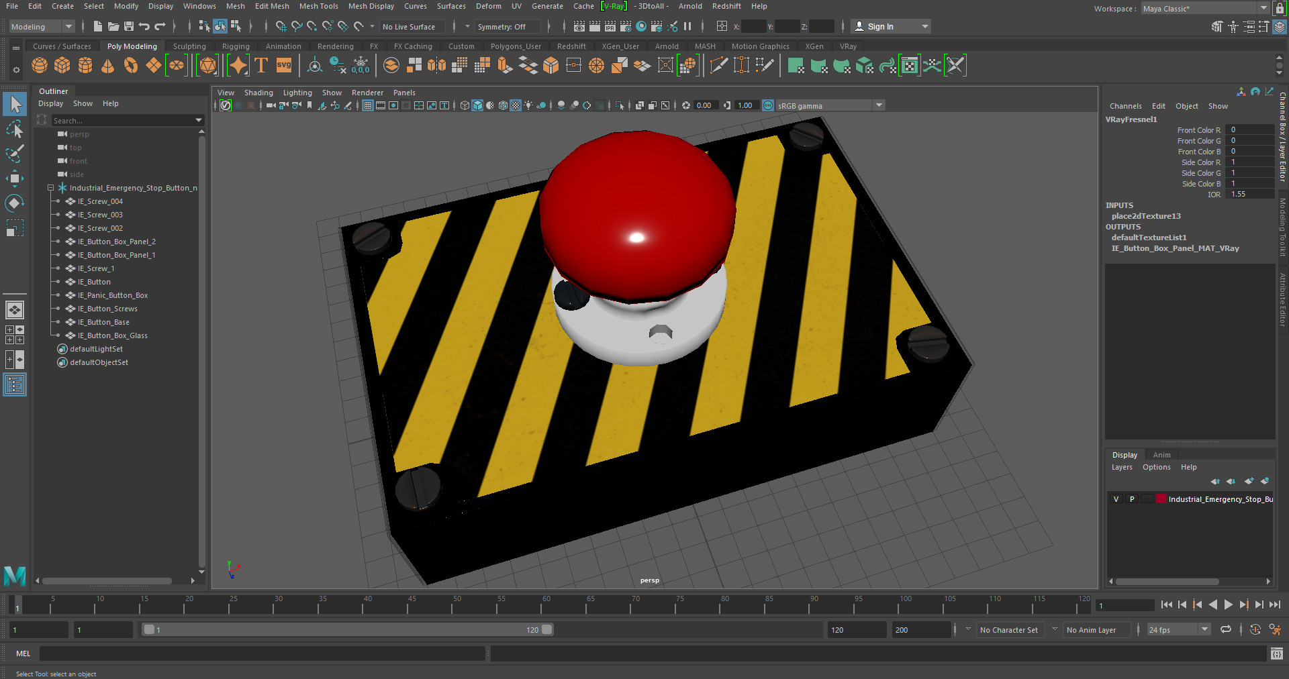Screen dimensions: 1289x679
Task: Create a polygon cone from the shelf
Action: click(107, 65)
